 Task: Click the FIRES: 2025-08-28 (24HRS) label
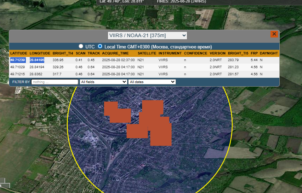181,1
